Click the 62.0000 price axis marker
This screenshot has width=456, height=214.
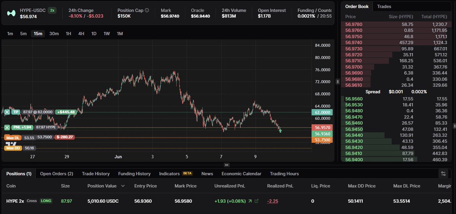(322, 113)
